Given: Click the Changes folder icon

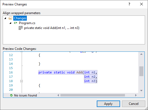Looking at the screenshot, I should point(10,18).
